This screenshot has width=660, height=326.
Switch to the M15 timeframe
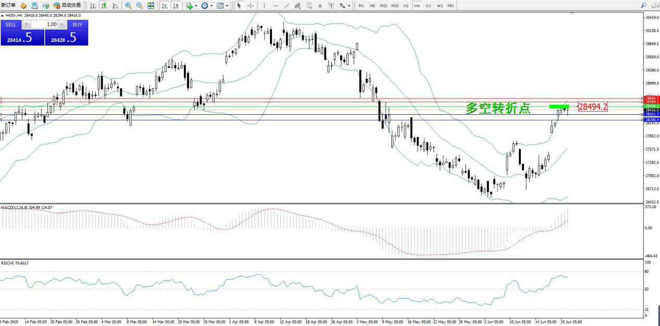tap(383, 6)
